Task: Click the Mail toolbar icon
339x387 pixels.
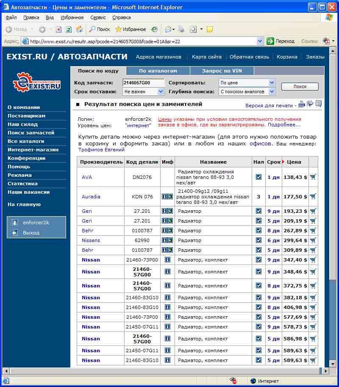Action: (x=168, y=29)
